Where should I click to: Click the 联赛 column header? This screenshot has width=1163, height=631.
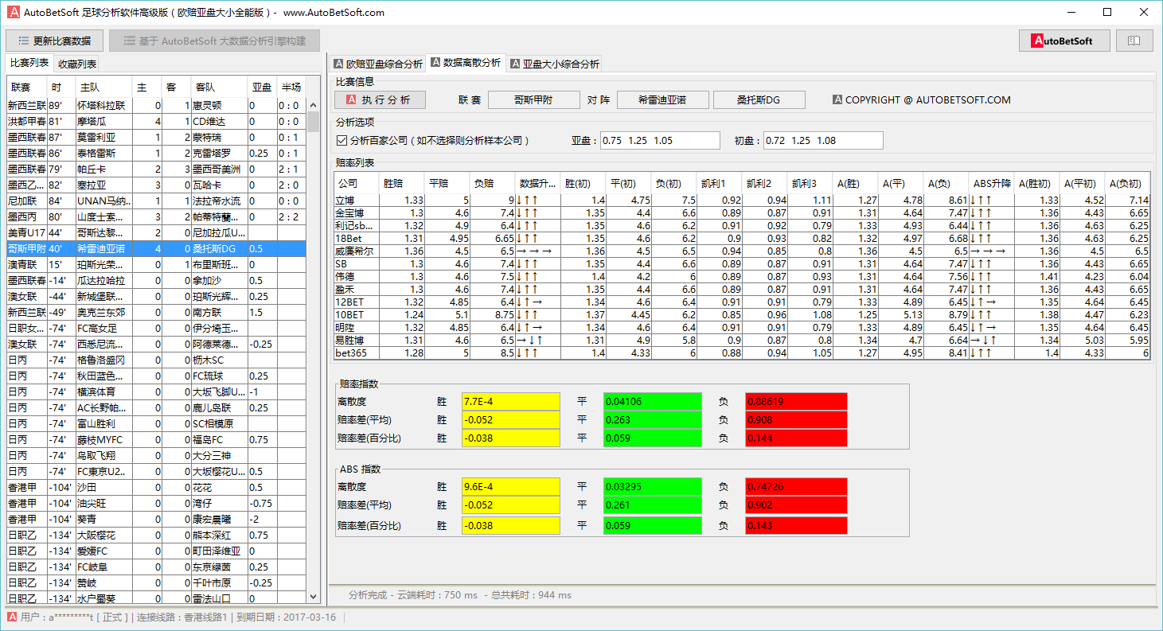[x=27, y=87]
